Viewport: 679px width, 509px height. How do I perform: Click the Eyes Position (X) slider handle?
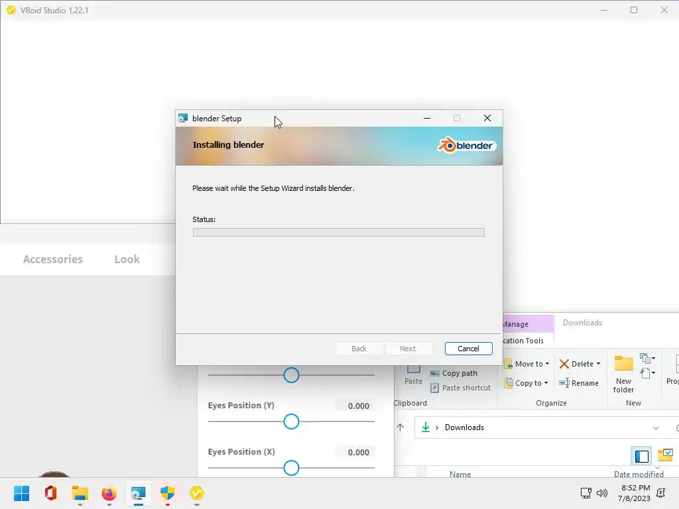(292, 467)
